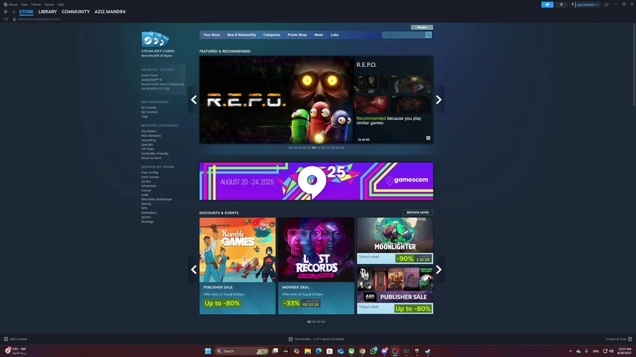Open the Humble Games publisher sale card
Image resolution: width=636 pixels, height=357 pixels.
pyautogui.click(x=238, y=266)
